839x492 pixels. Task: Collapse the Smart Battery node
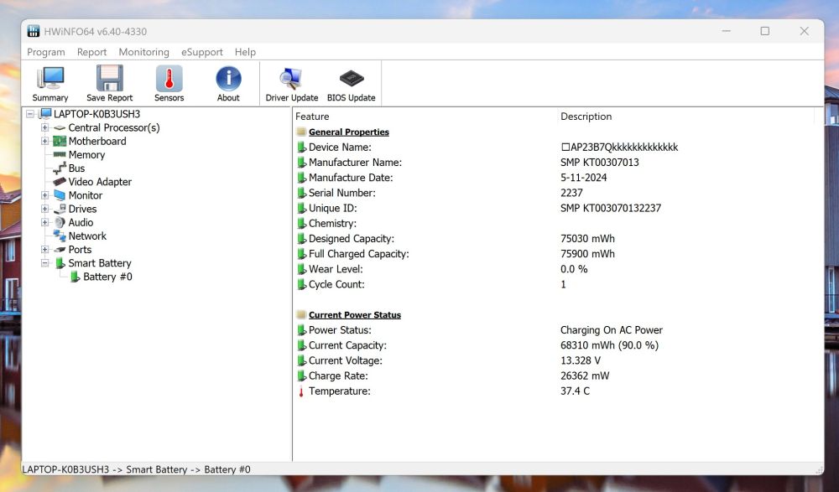[x=45, y=263]
